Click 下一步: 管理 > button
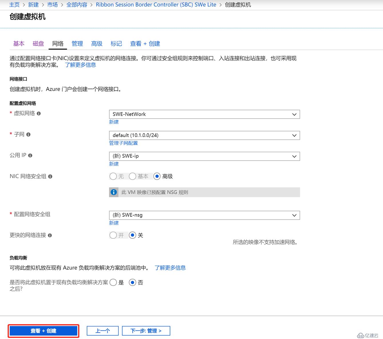Image resolution: width=383 pixels, height=339 pixels. coord(146,331)
